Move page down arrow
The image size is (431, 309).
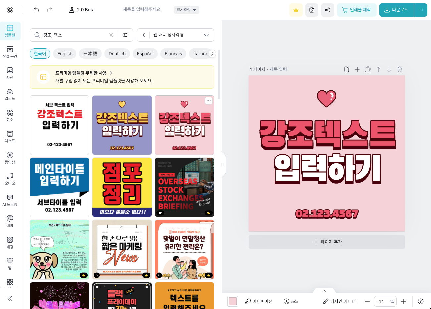389,69
